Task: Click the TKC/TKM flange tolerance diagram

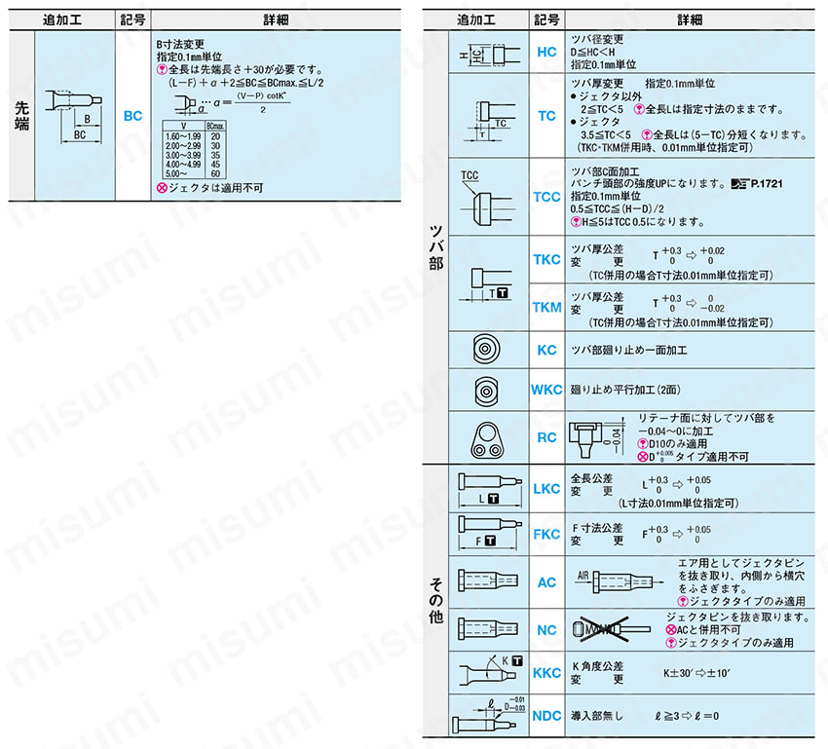Action: point(486,285)
